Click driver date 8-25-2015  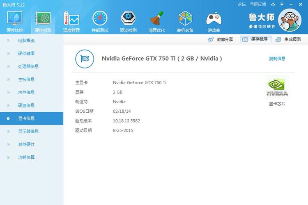click(x=123, y=130)
